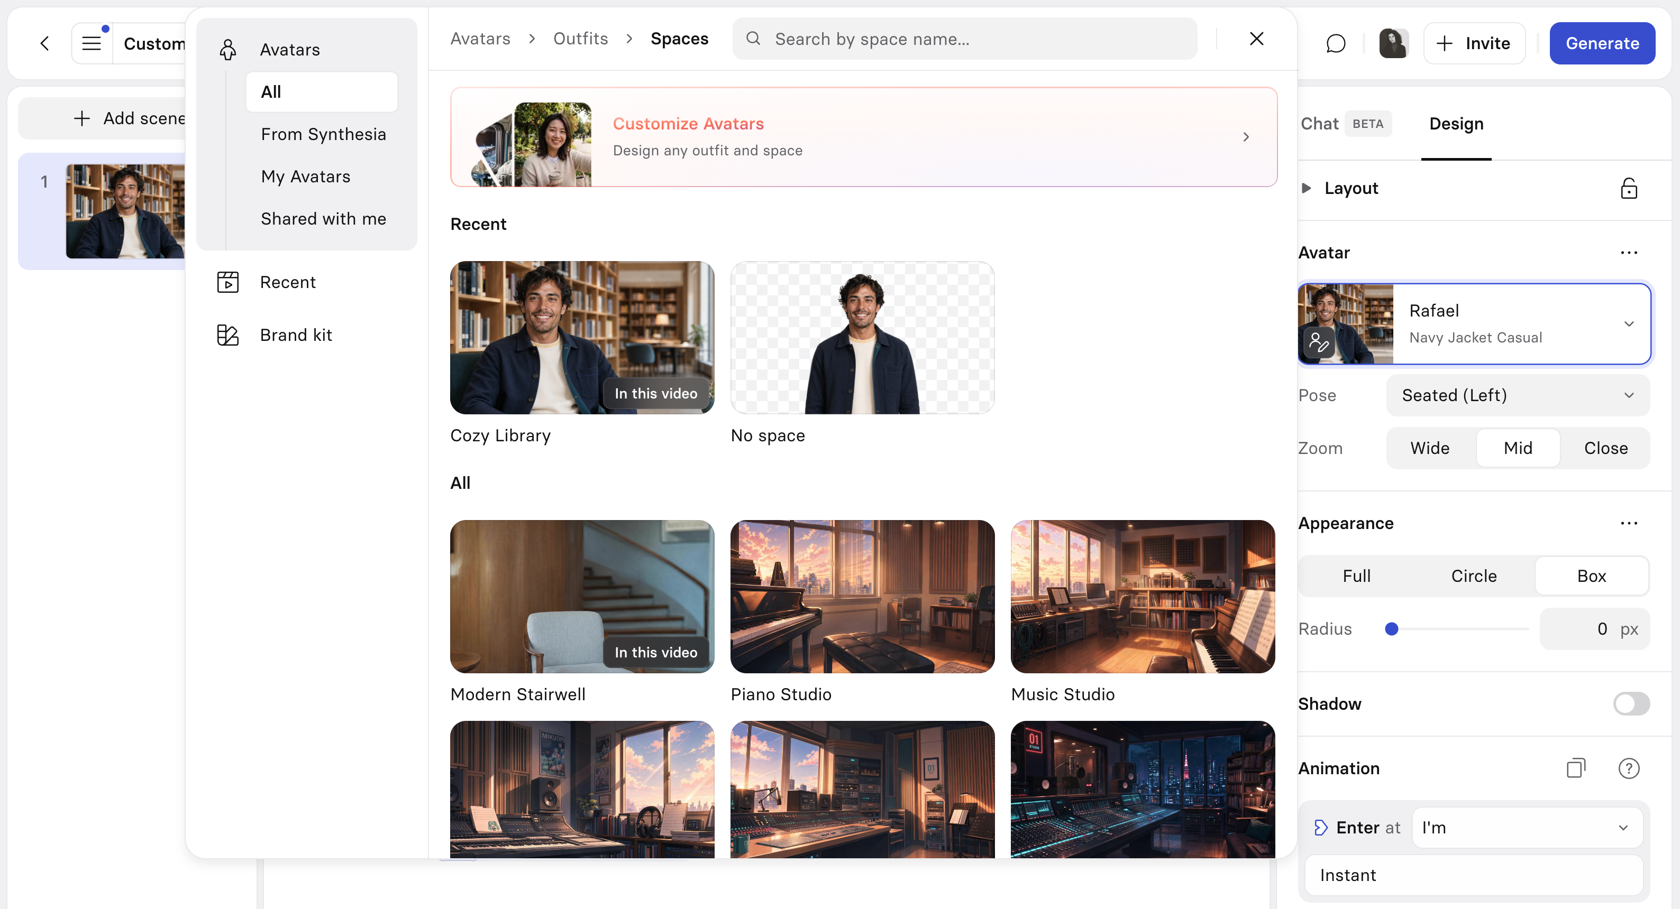This screenshot has height=909, width=1680.
Task: Set Zoom to Close
Action: click(1605, 448)
